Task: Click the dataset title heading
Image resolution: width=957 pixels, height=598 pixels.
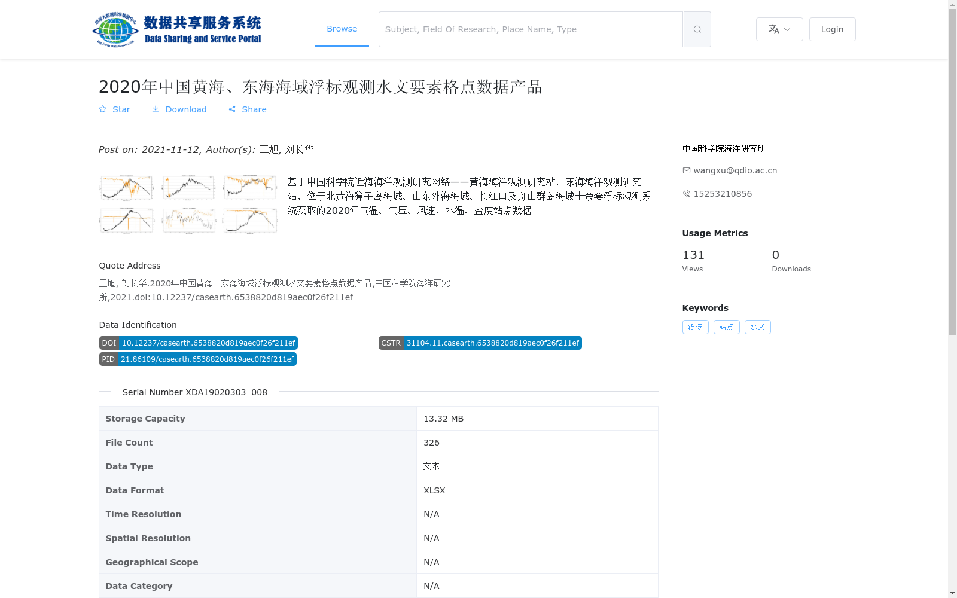Action: pos(320,87)
